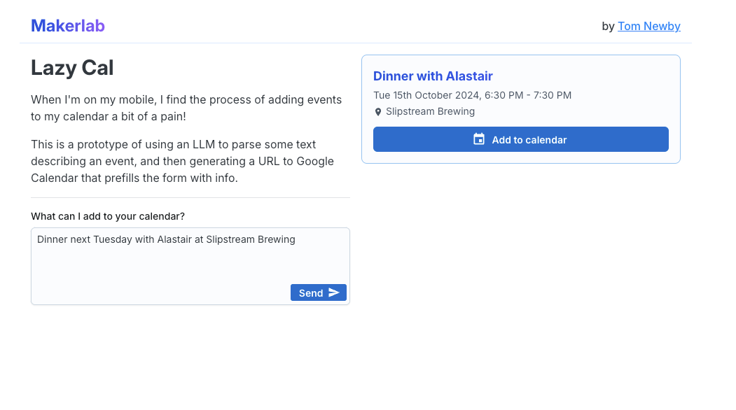Click the paragraph about mobile calendar pain
The image size is (736, 410).
(186, 108)
